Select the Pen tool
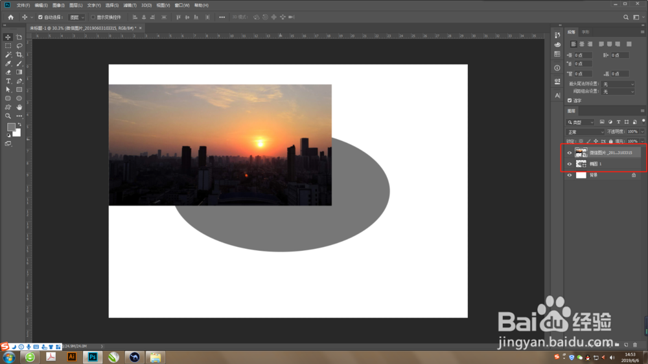 click(19, 81)
